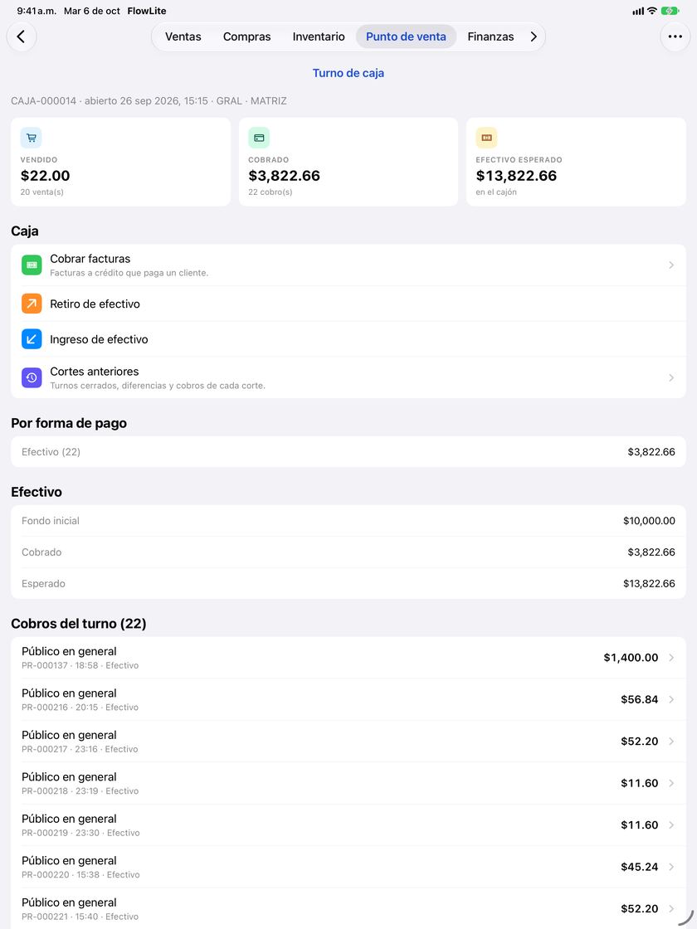Expand chevron for the $56.84 payment

coord(671,700)
